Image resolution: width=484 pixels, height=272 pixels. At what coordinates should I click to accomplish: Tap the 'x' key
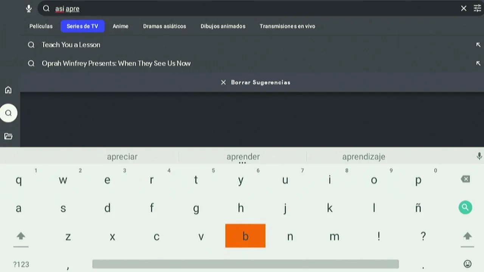click(112, 236)
